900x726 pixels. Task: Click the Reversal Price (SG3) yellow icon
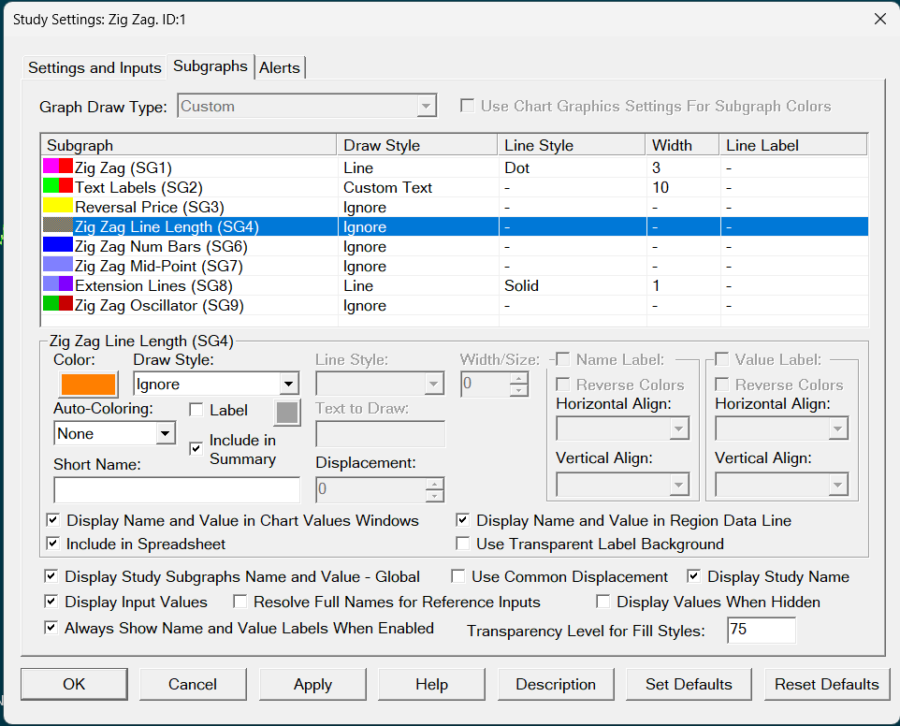[57, 207]
